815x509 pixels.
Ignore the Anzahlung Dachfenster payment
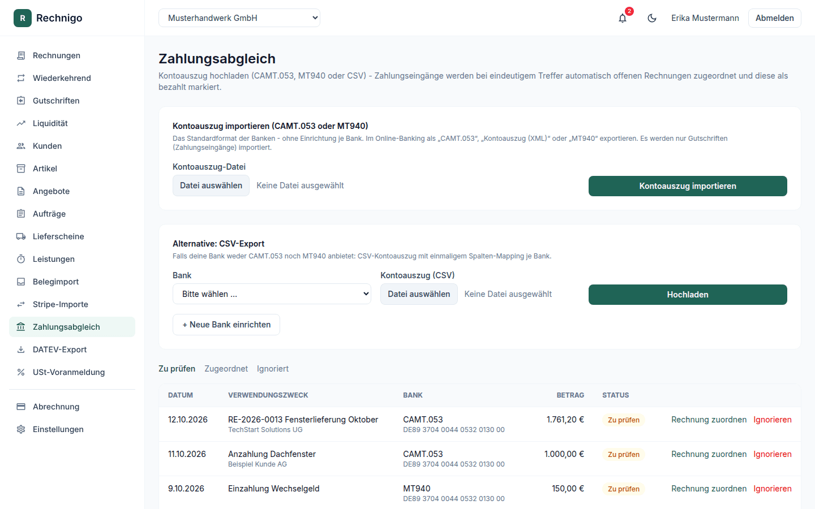pos(773,454)
